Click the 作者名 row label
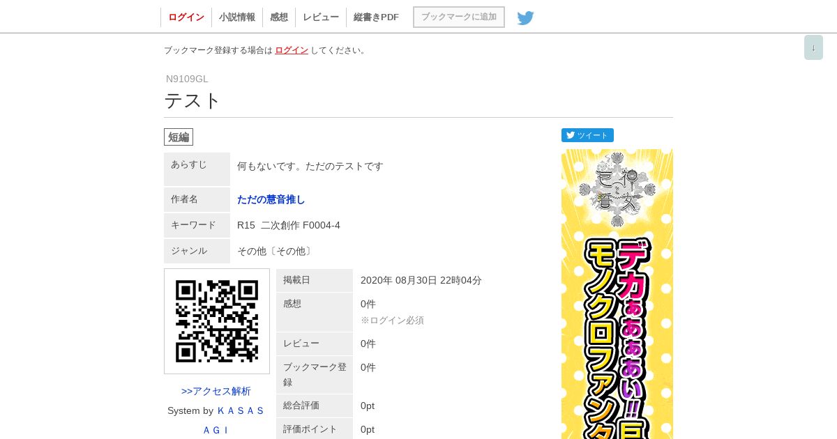Viewport: 837px width, 439px height. click(197, 199)
